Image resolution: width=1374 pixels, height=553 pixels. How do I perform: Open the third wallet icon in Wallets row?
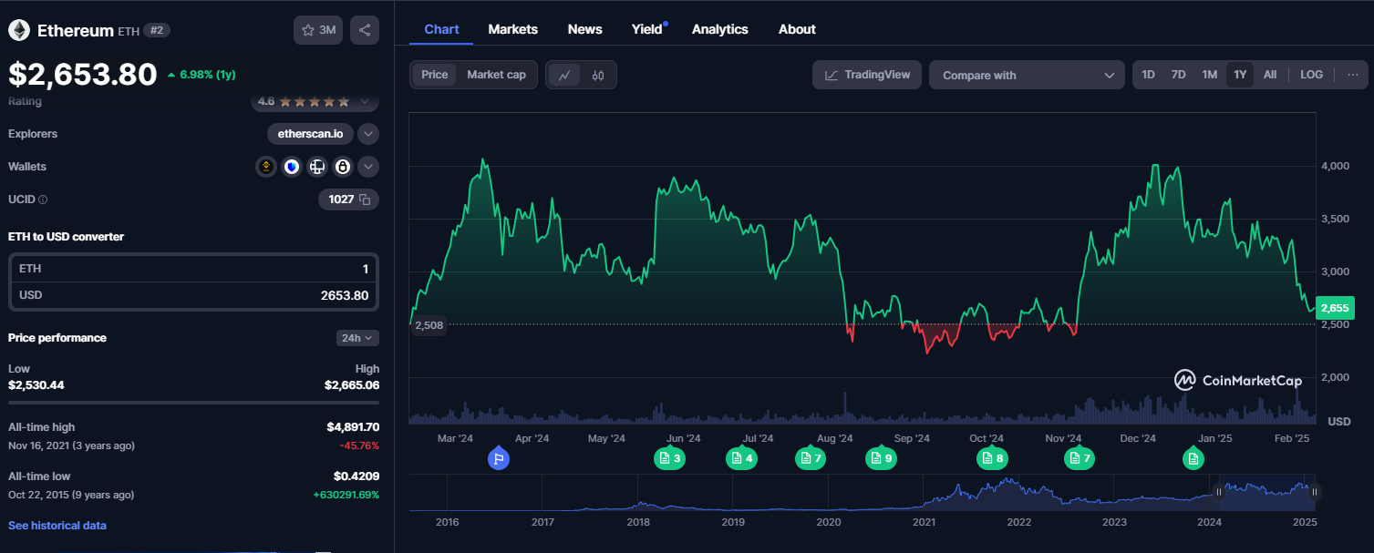[317, 167]
